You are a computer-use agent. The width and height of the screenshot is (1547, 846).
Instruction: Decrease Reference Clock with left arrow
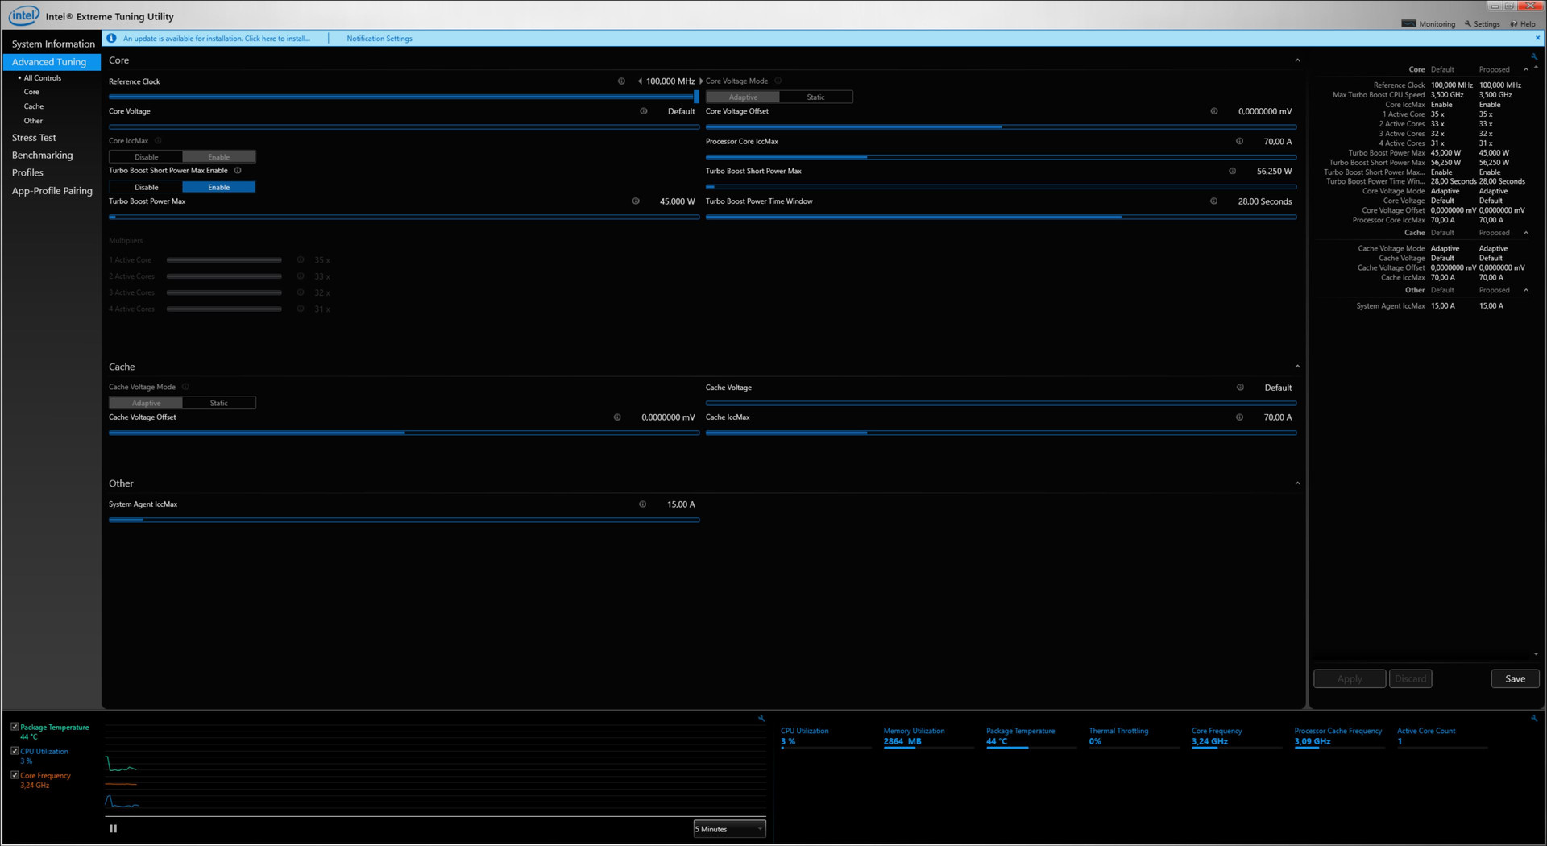tap(640, 81)
